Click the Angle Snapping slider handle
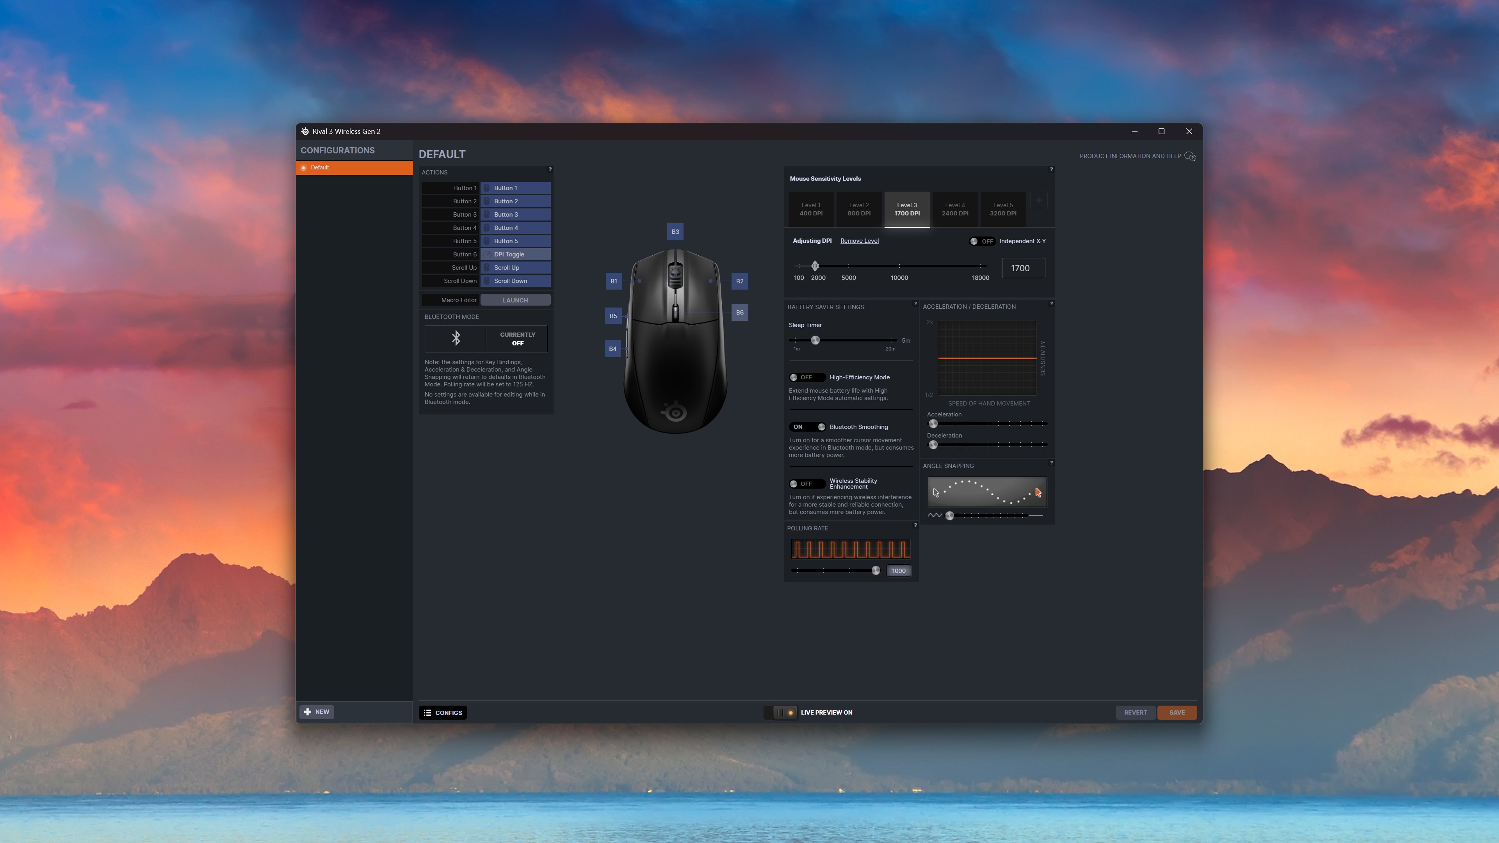 point(950,516)
